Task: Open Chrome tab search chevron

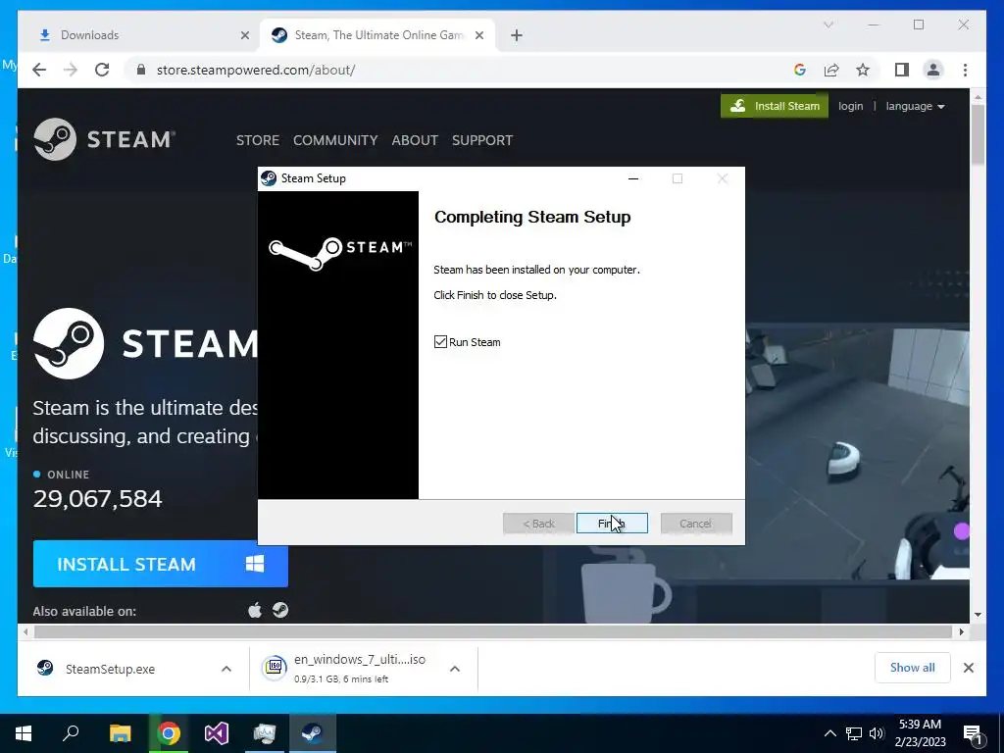Action: (828, 25)
